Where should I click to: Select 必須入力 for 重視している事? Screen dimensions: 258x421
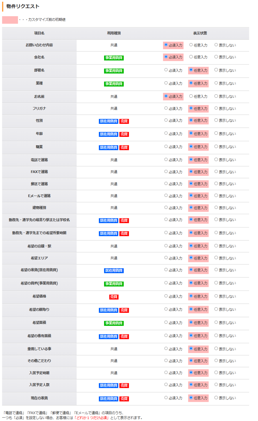166,349
